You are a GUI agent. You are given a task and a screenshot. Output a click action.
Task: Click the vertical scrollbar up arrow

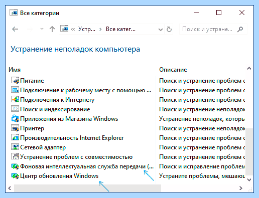point(249,68)
